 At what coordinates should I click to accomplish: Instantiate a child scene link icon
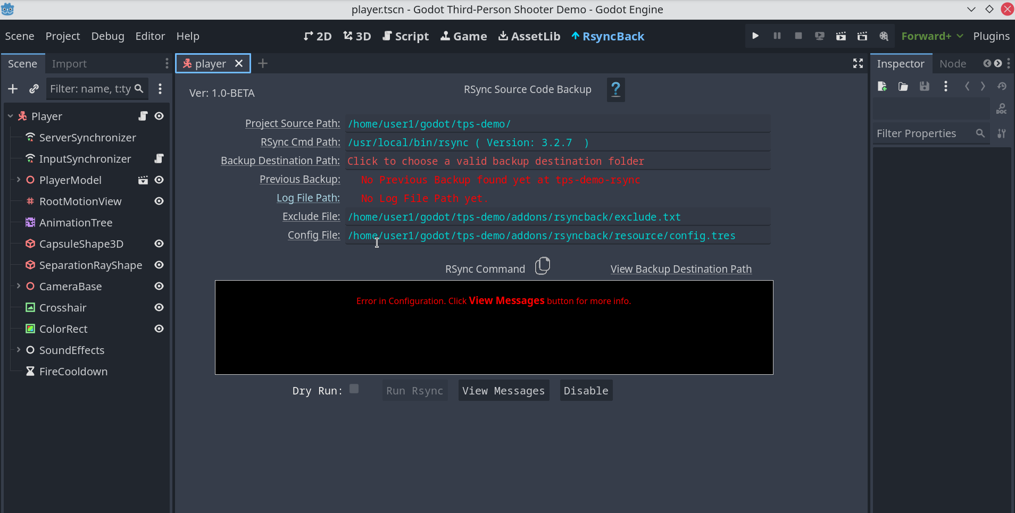click(34, 89)
